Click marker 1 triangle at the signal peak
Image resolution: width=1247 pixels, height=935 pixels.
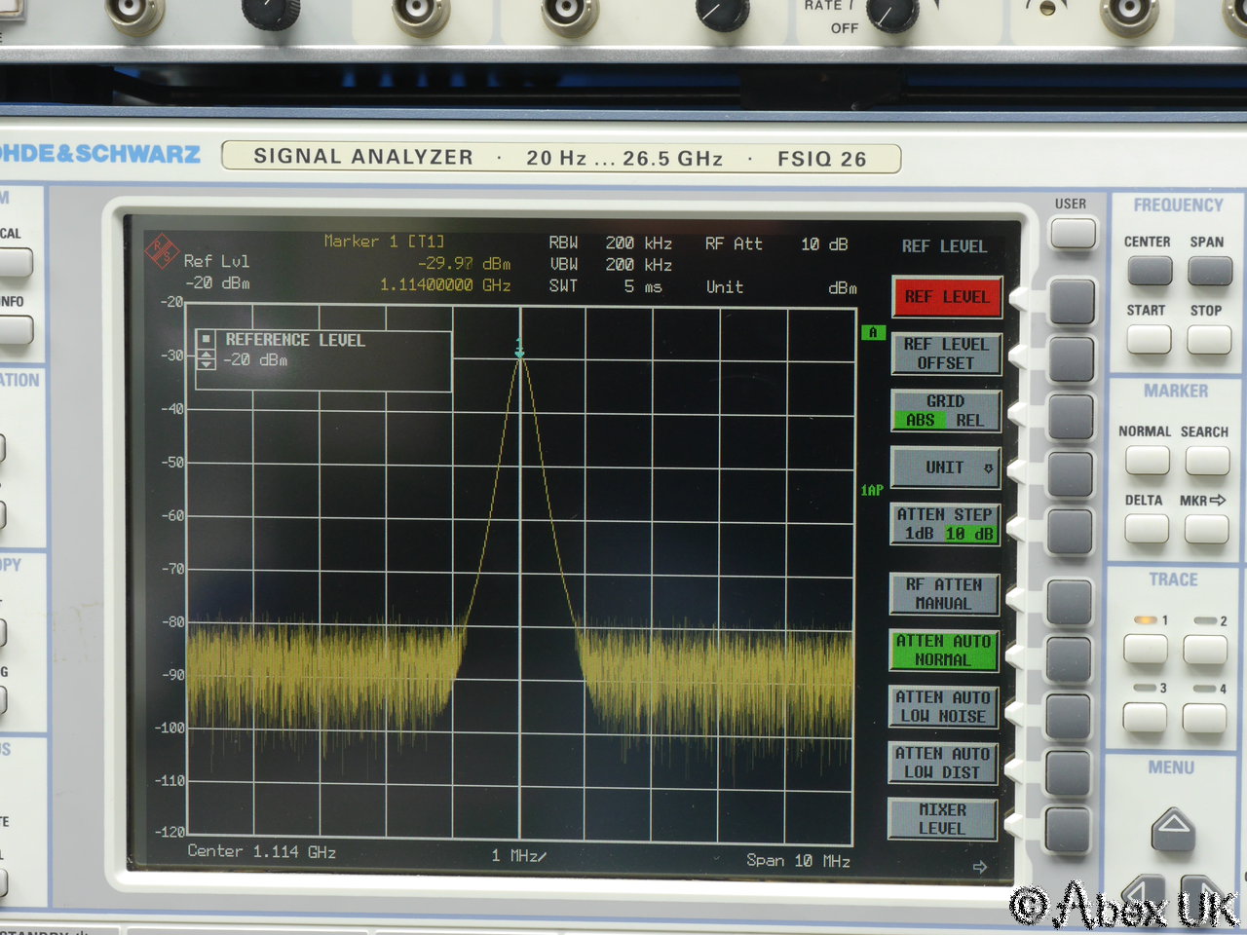tap(519, 349)
